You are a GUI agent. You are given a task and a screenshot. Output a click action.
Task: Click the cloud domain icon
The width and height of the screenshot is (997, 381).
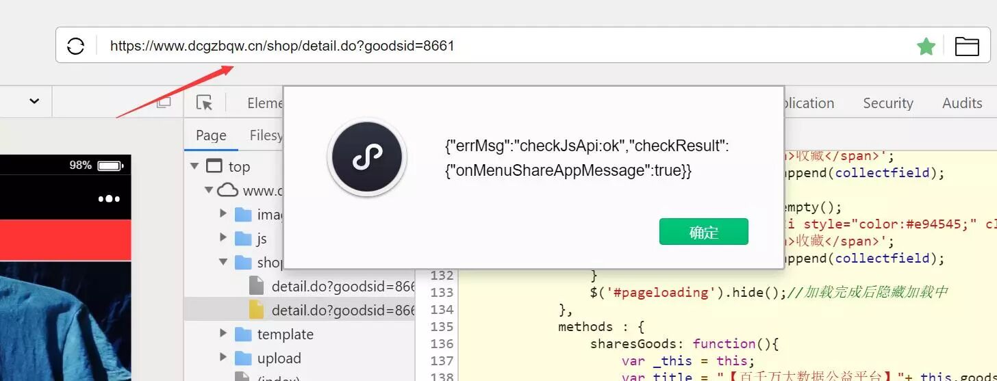(x=227, y=190)
